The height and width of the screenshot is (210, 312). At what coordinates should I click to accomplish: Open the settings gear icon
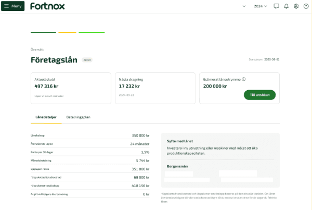[296, 6]
